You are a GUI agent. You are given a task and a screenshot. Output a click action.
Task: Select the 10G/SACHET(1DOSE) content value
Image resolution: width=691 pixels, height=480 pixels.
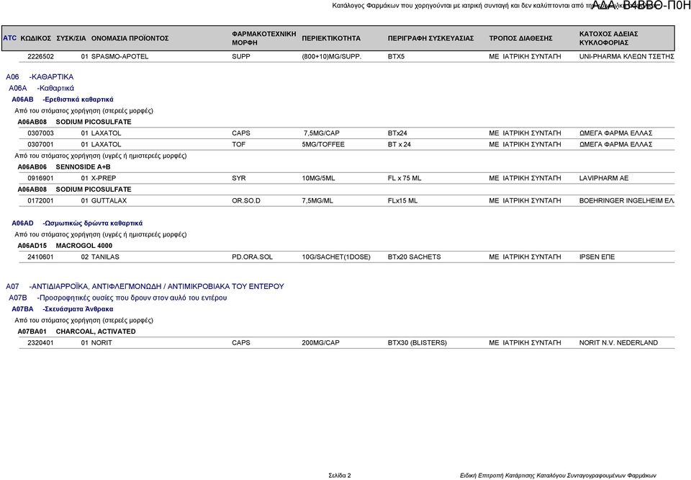336,257
